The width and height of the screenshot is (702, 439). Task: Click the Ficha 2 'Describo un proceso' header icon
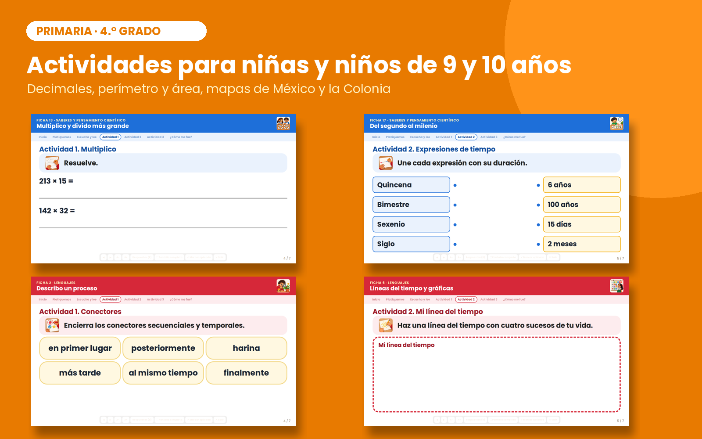click(x=283, y=286)
